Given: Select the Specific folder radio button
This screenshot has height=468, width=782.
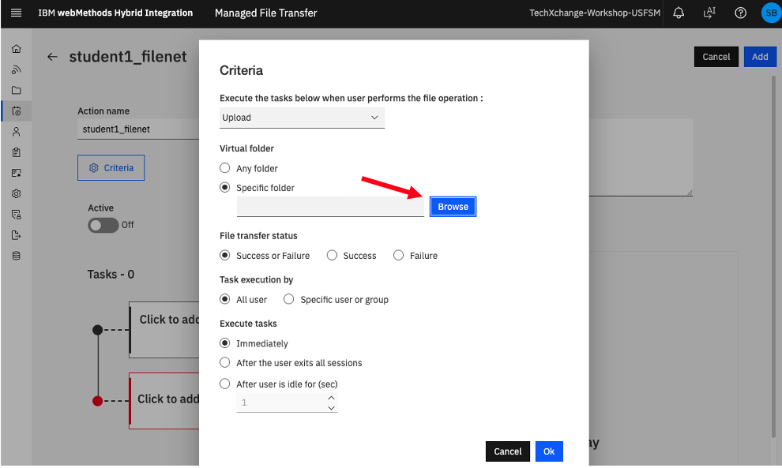Looking at the screenshot, I should pyautogui.click(x=225, y=187).
